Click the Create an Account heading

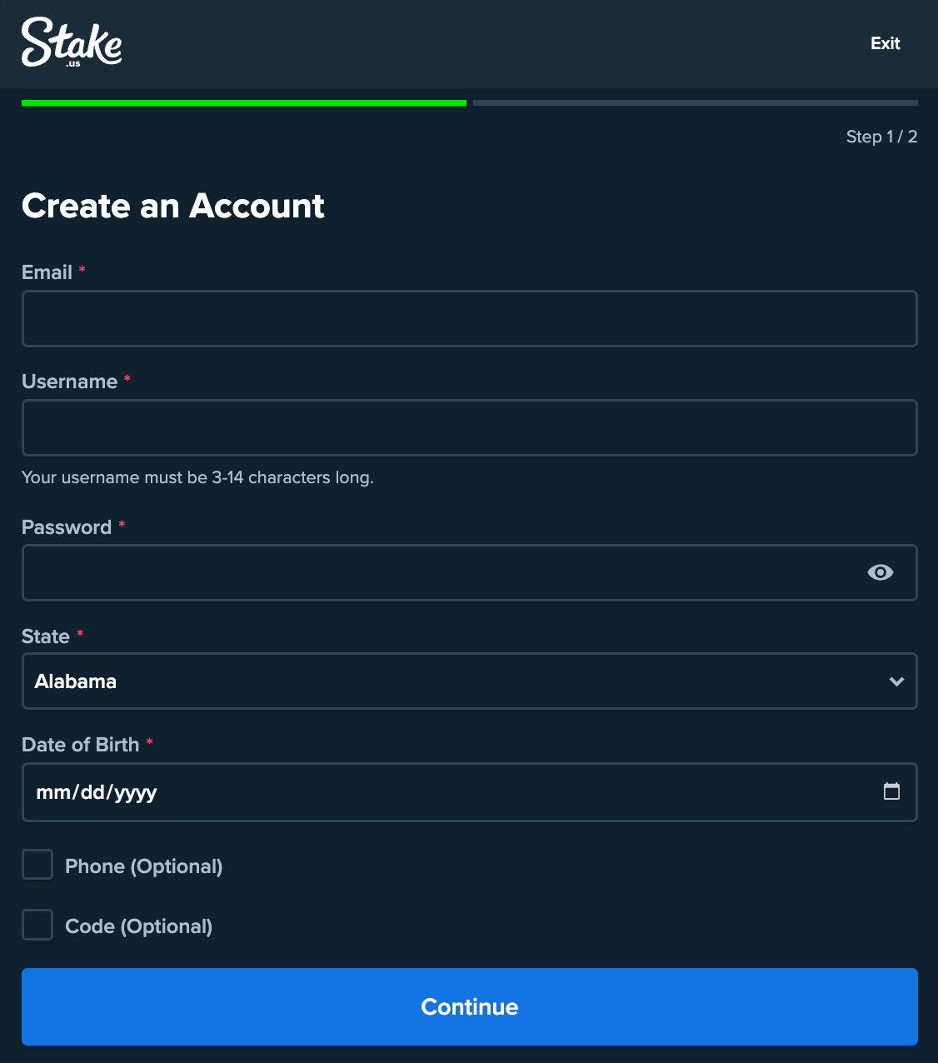click(x=172, y=206)
